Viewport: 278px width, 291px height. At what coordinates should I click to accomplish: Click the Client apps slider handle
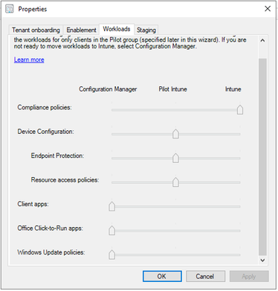(112, 206)
